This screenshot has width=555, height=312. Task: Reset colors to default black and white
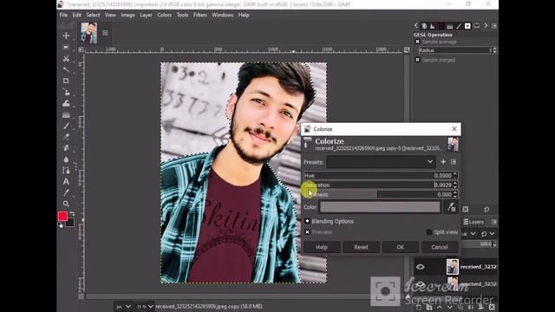coord(60,225)
